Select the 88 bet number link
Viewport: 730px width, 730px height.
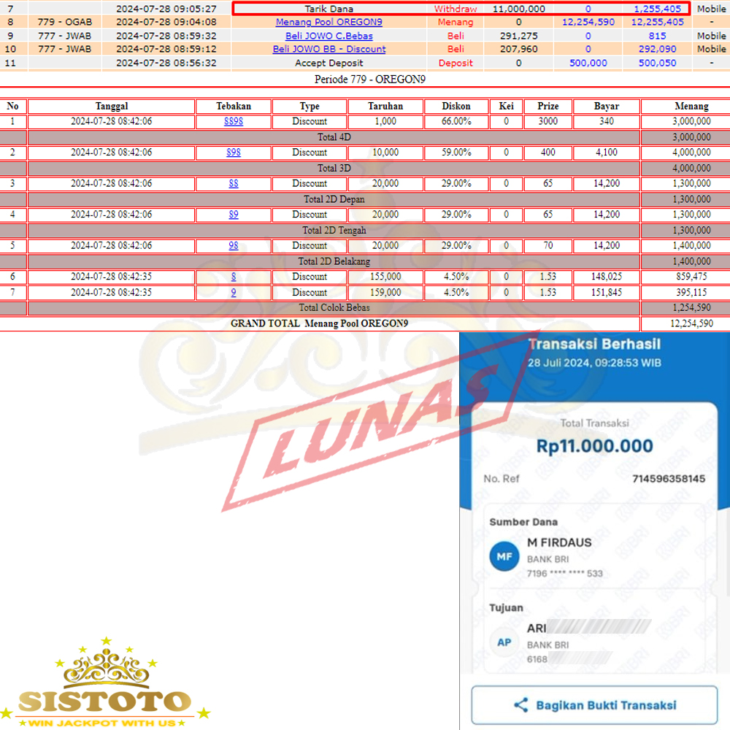234,183
